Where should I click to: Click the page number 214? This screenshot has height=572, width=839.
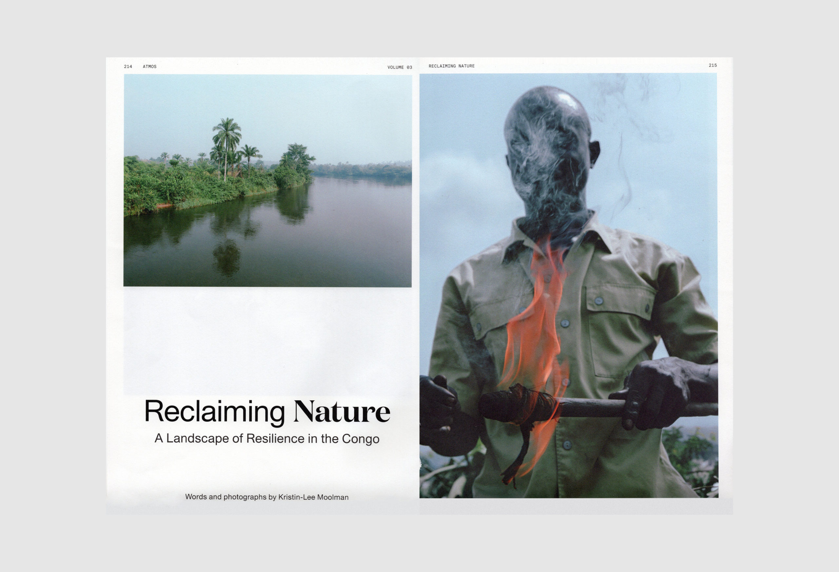[x=128, y=67]
